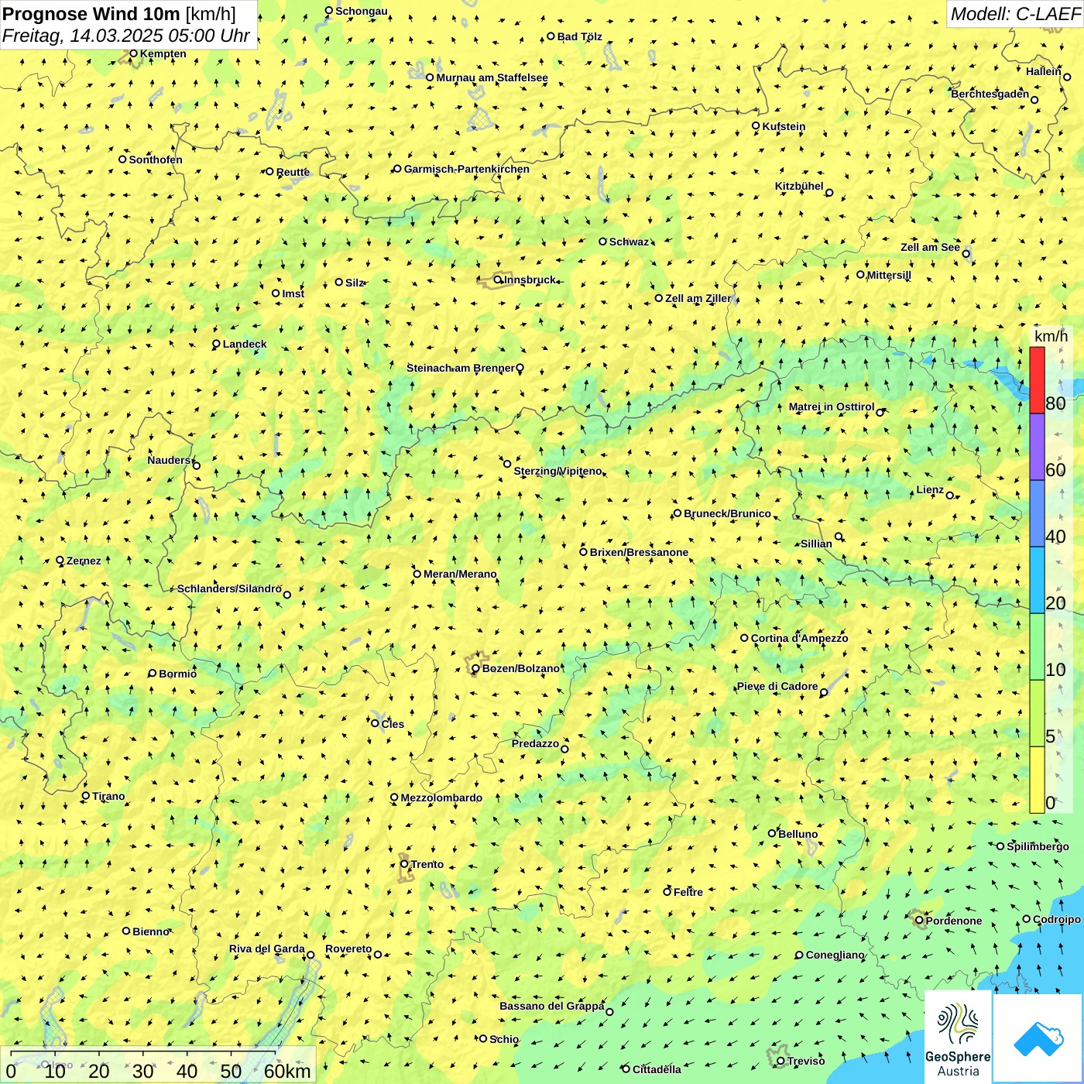Select the Pordenone city label
Viewport: 1084px width, 1084px height.
(954, 921)
